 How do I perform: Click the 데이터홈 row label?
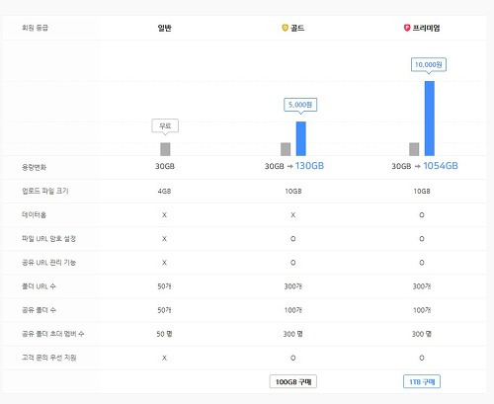tap(34, 215)
